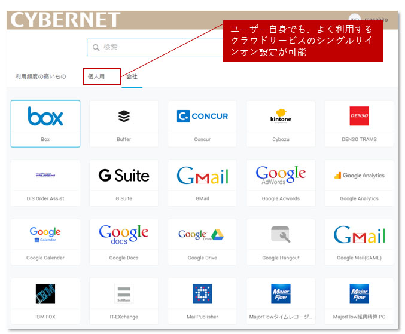Click the "Concur" label text
The width and height of the screenshot is (405, 334).
[202, 139]
